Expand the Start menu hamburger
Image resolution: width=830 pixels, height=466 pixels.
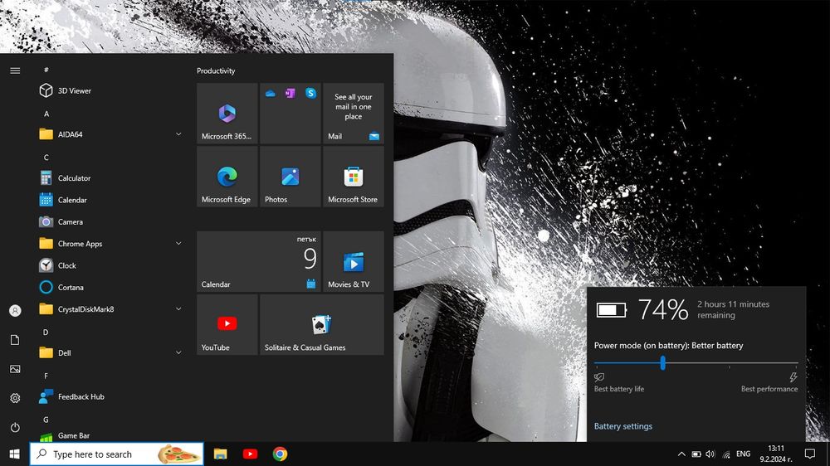[15, 70]
